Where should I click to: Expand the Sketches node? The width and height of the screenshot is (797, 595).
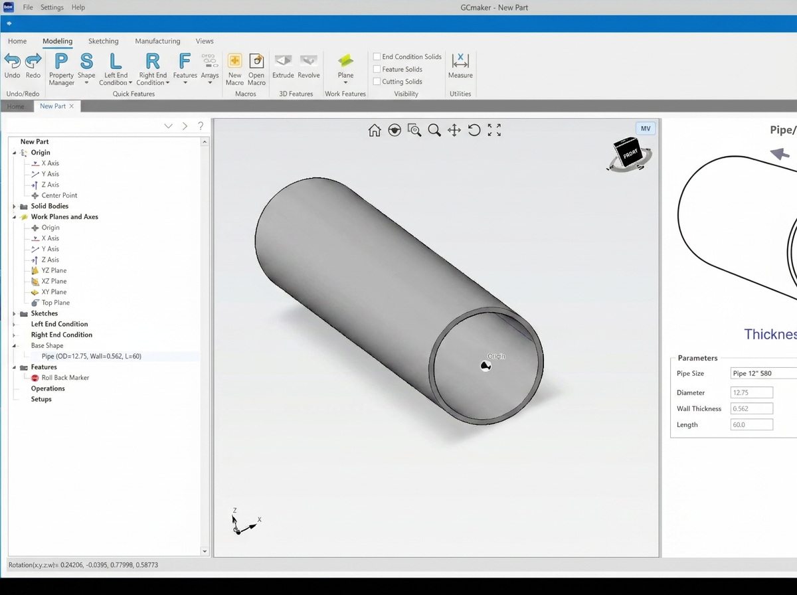[15, 313]
